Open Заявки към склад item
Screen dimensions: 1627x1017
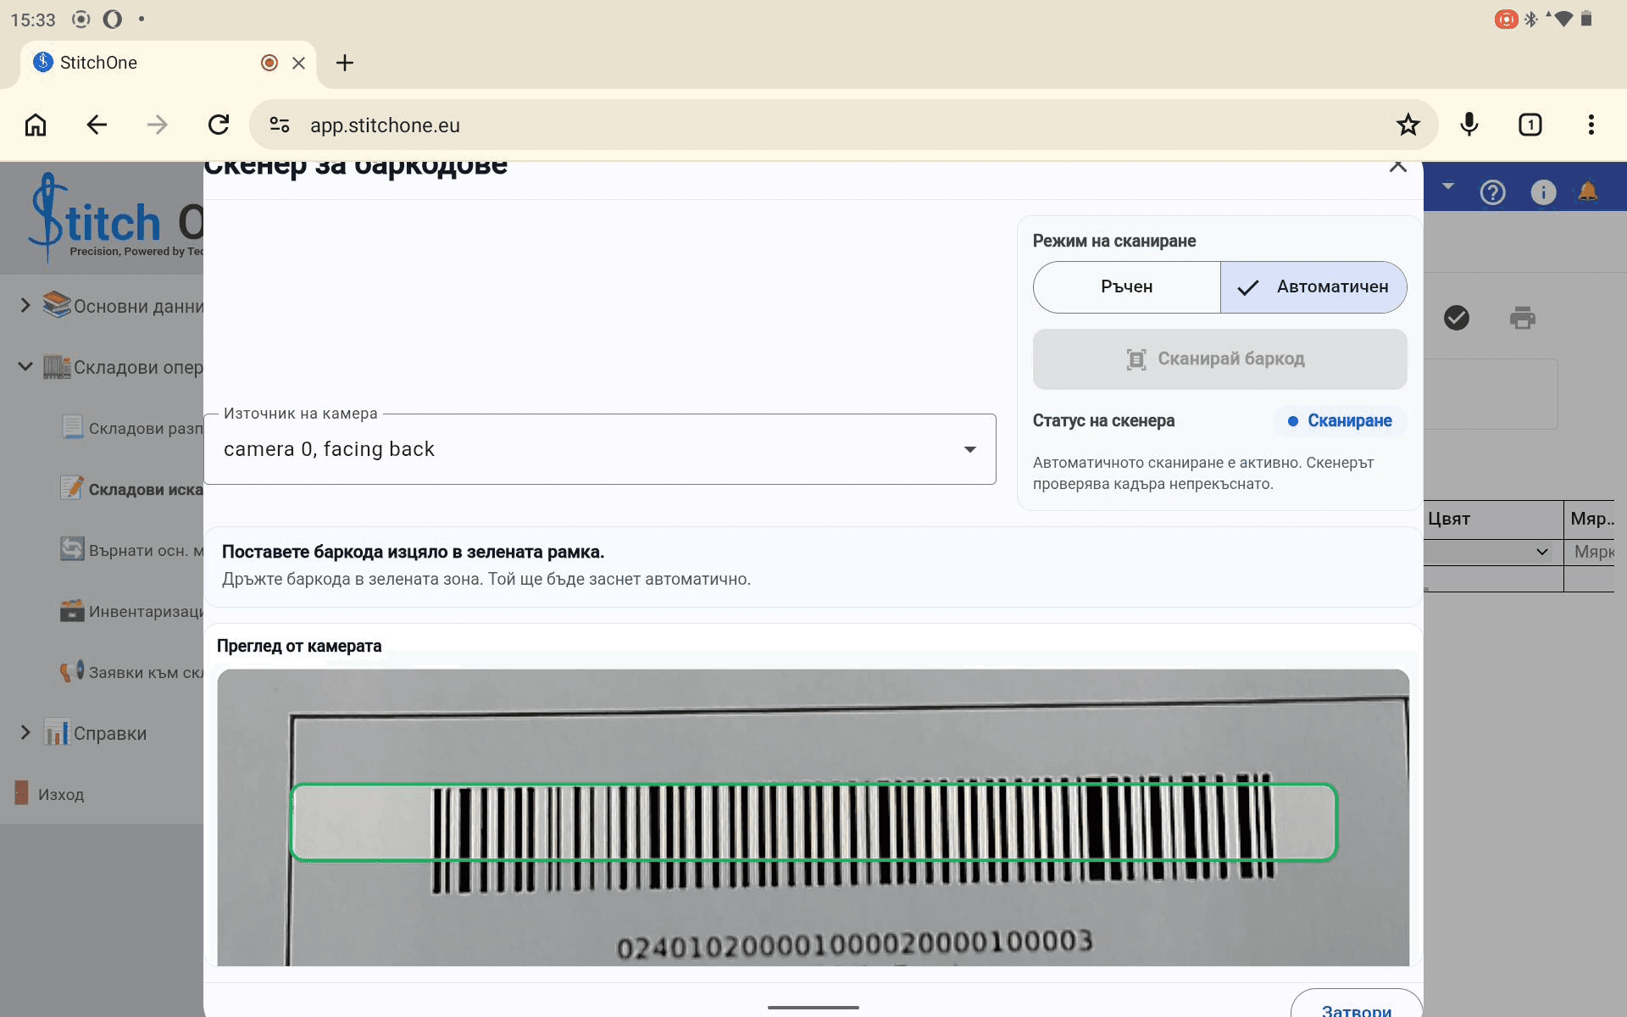pyautogui.click(x=132, y=672)
